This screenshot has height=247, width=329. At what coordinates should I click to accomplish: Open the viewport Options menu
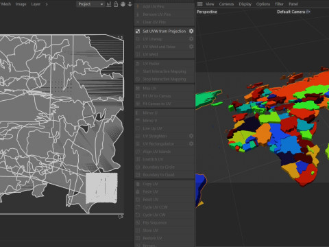point(263,4)
